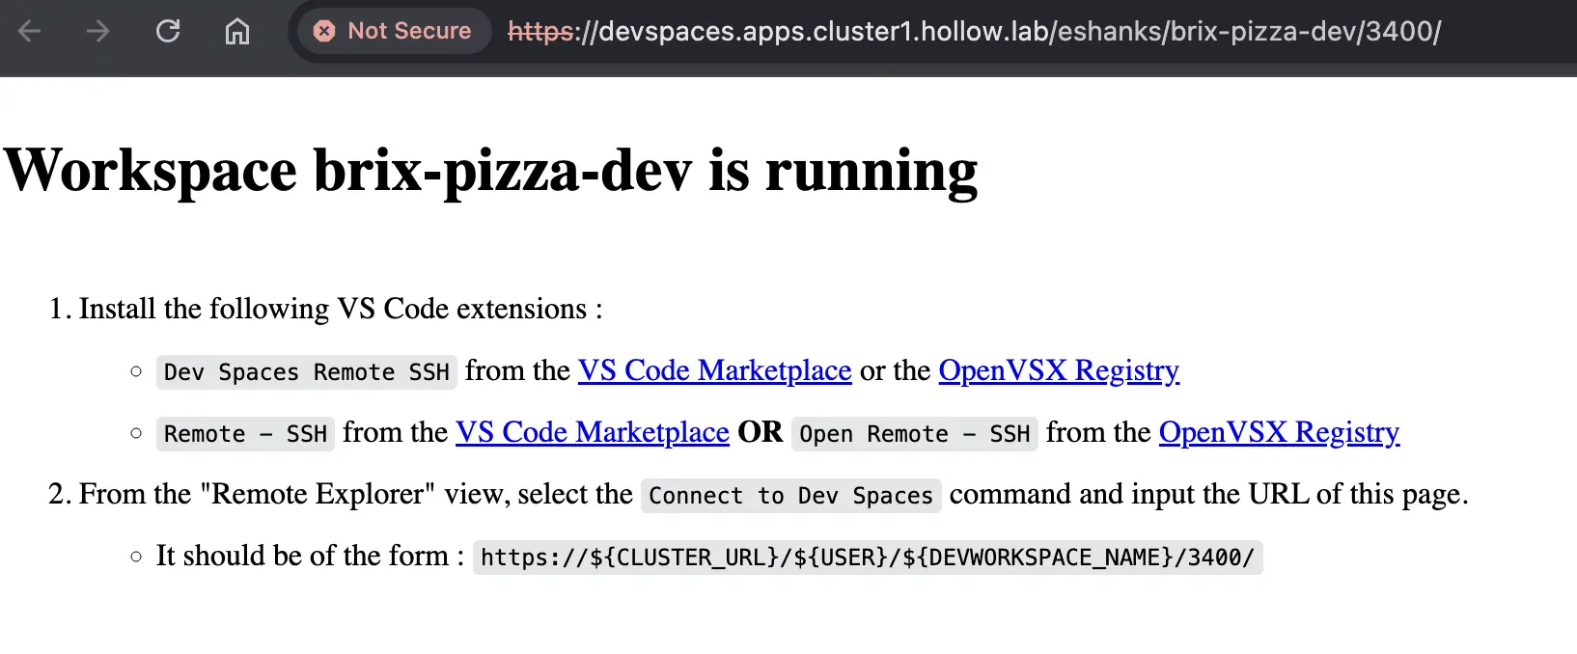Select the devspaces URL in the address bar
Image resolution: width=1577 pixels, height=654 pixels.
[975, 31]
